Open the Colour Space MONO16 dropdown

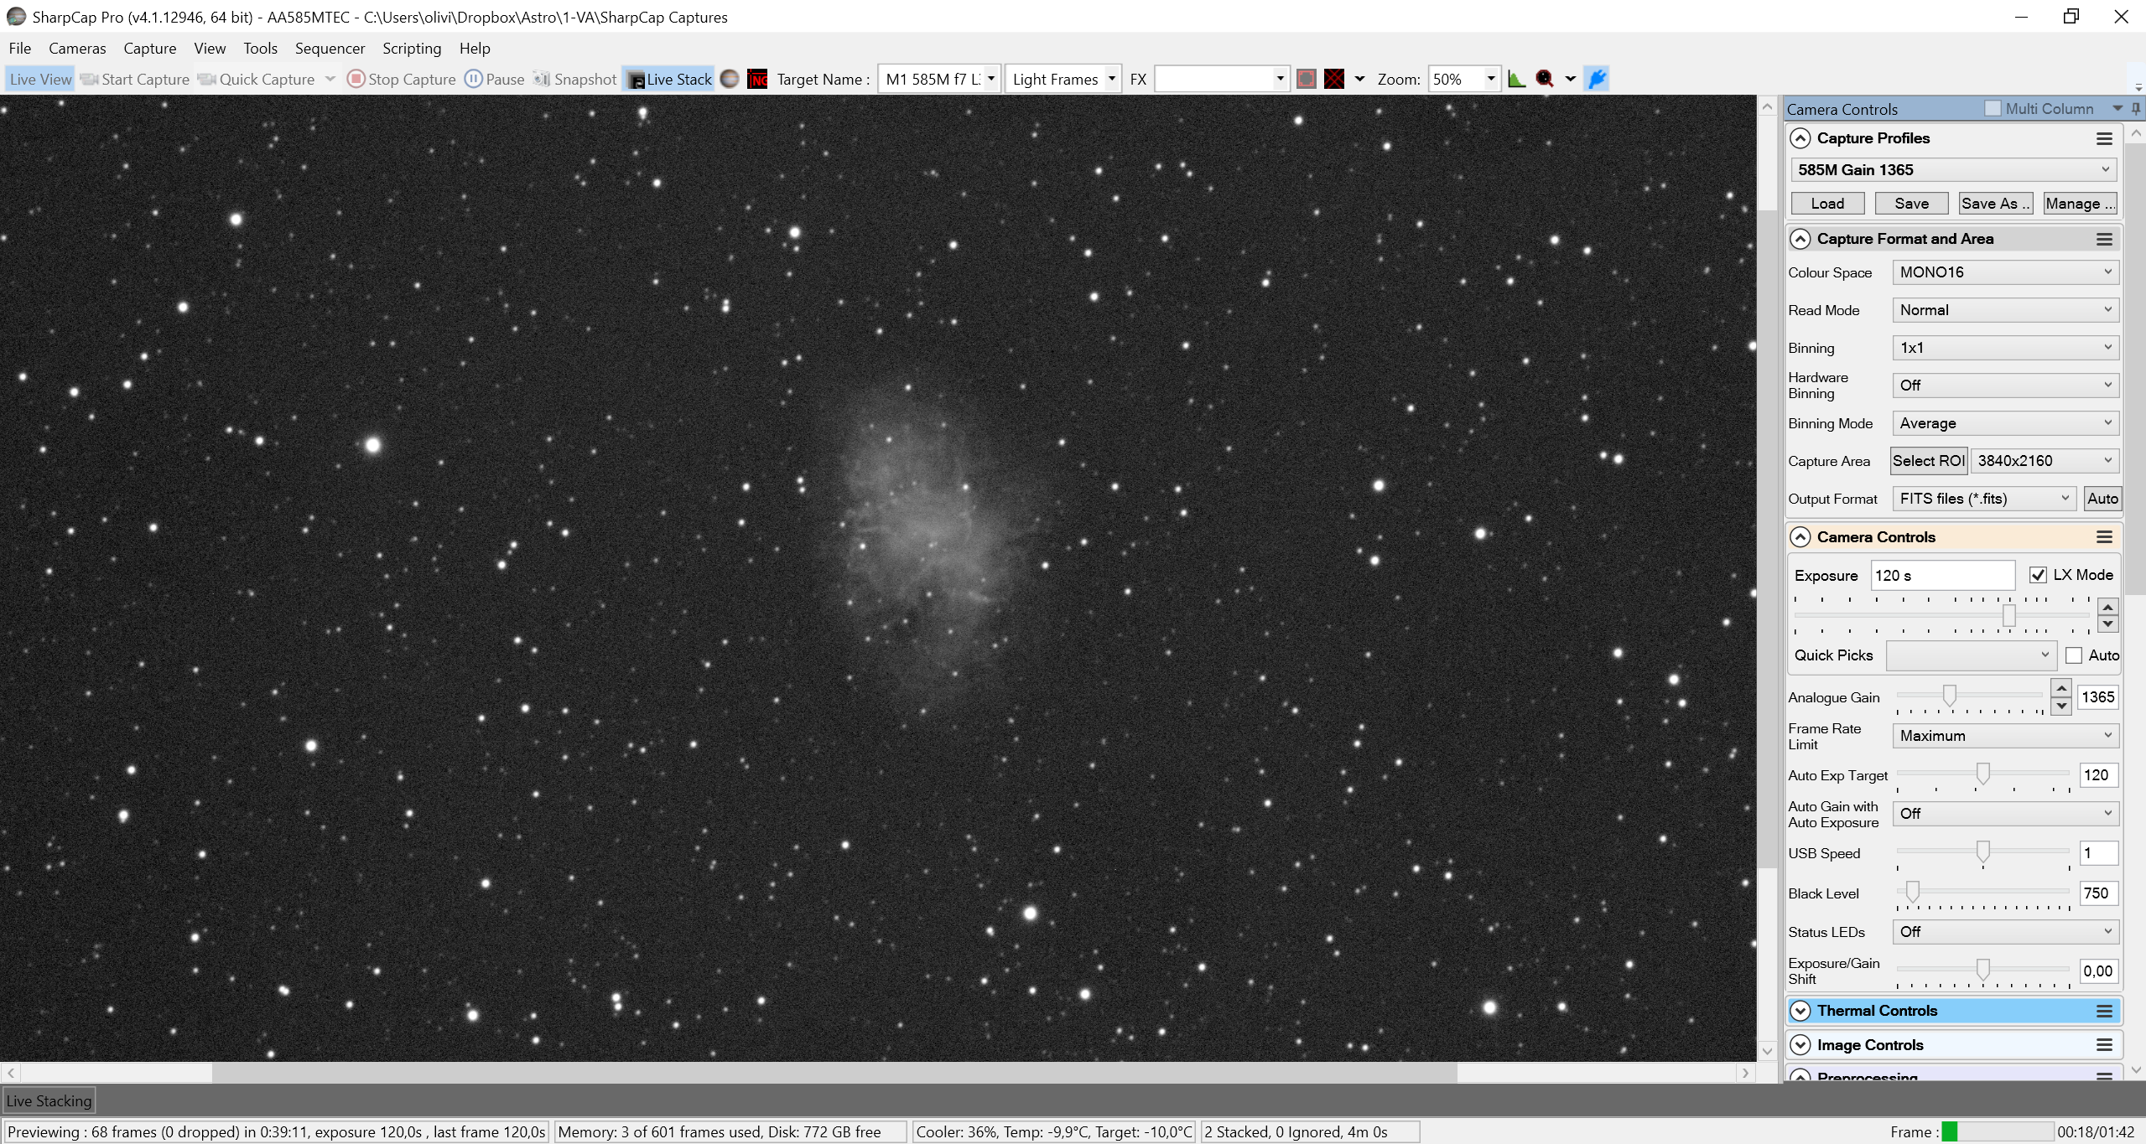[x=2005, y=272]
